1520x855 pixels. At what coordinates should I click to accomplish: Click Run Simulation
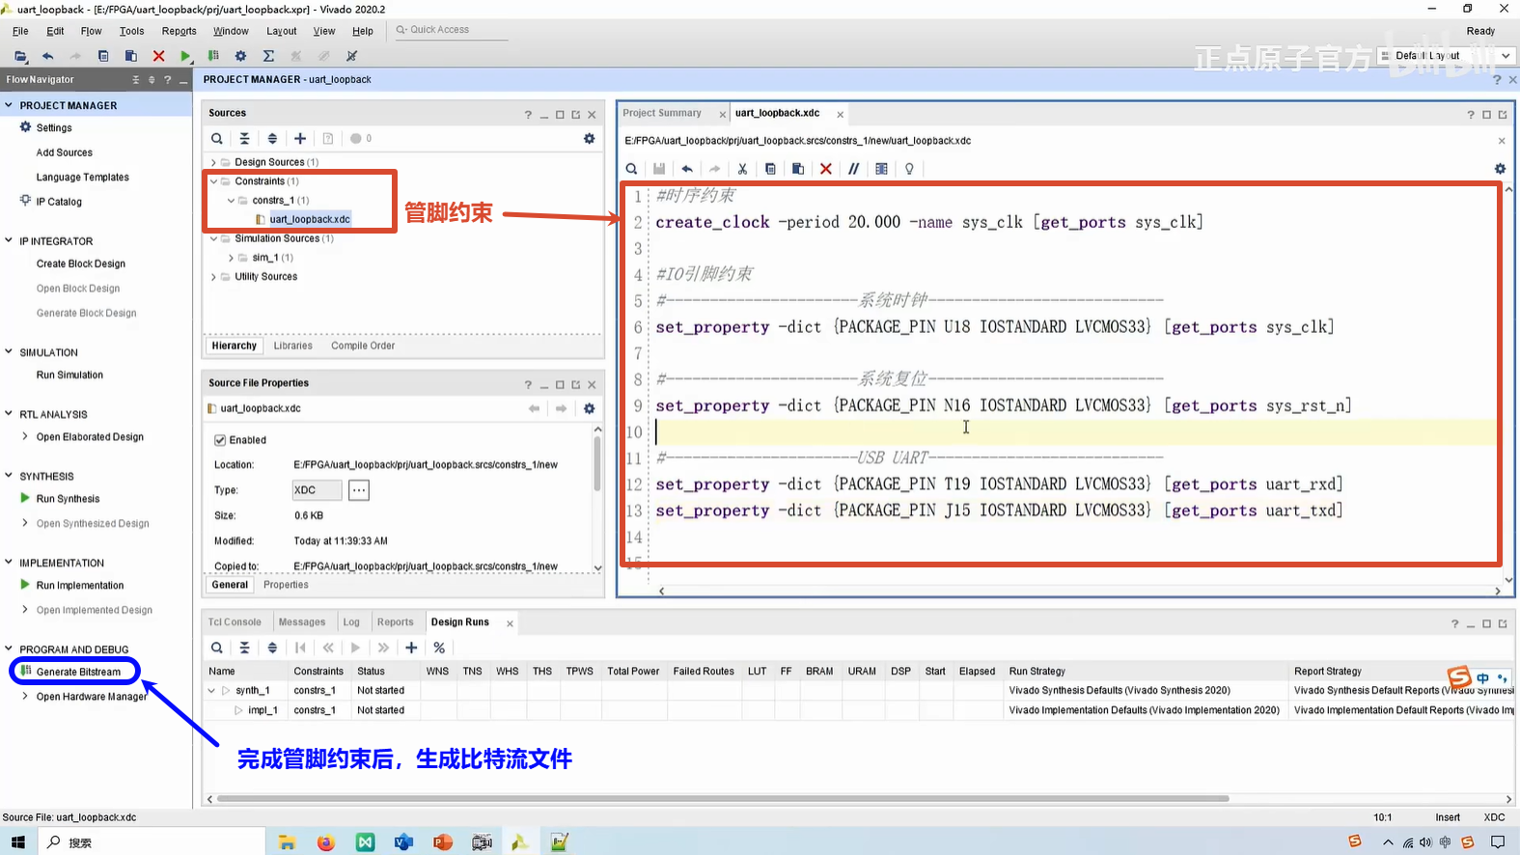69,375
